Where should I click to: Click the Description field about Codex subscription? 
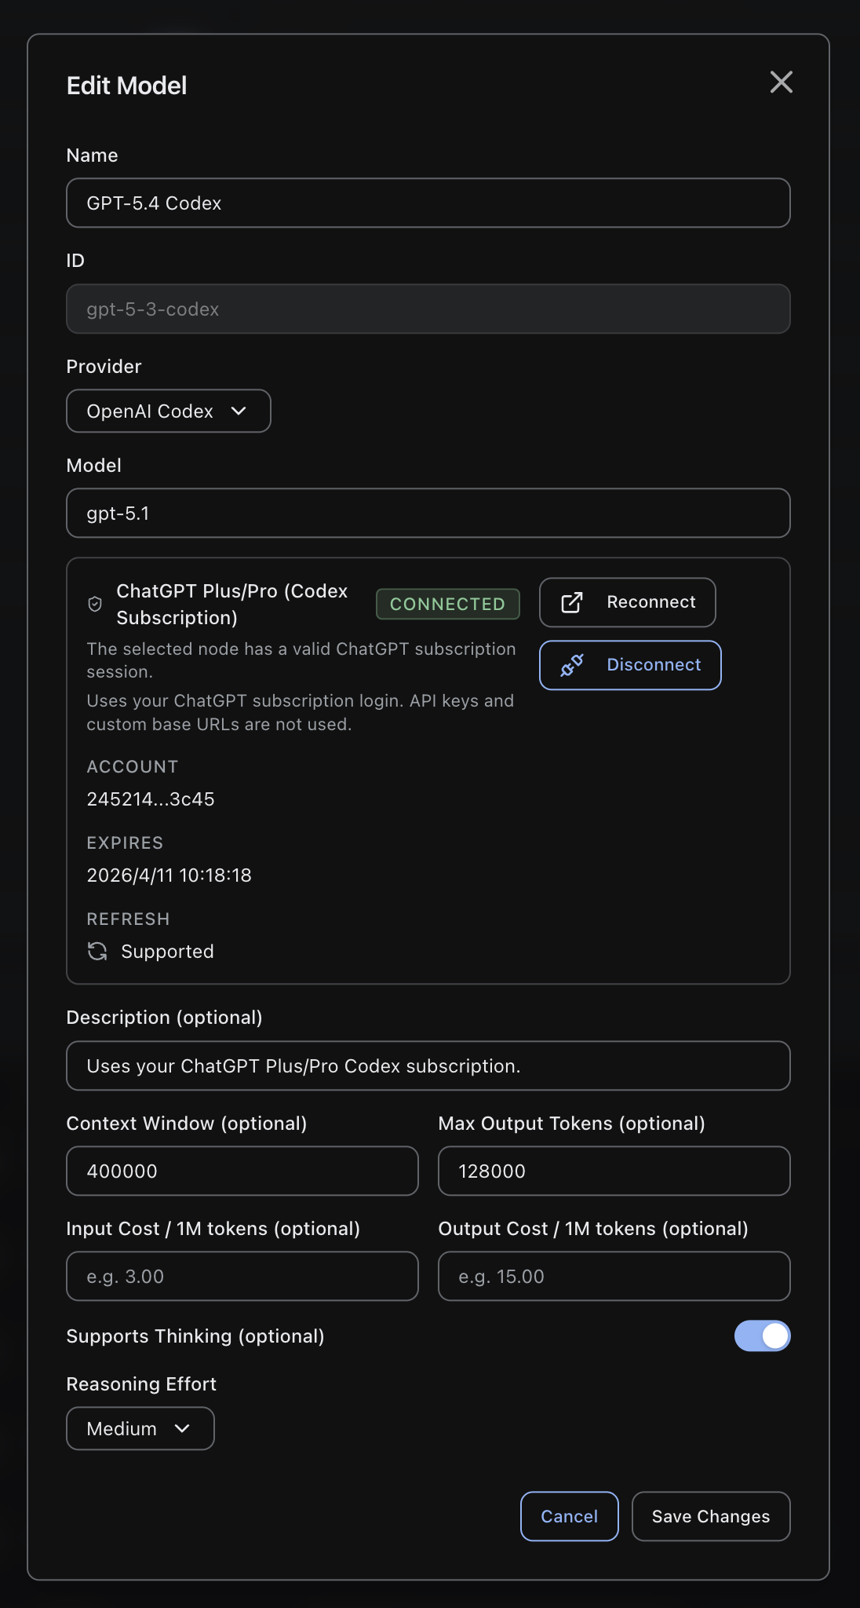[428, 1065]
